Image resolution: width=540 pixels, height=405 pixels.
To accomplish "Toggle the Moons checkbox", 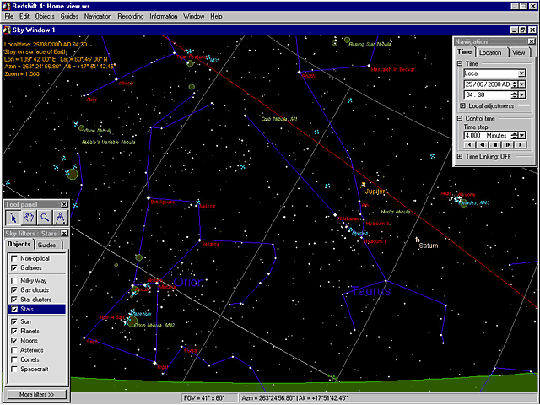I will pyautogui.click(x=14, y=341).
